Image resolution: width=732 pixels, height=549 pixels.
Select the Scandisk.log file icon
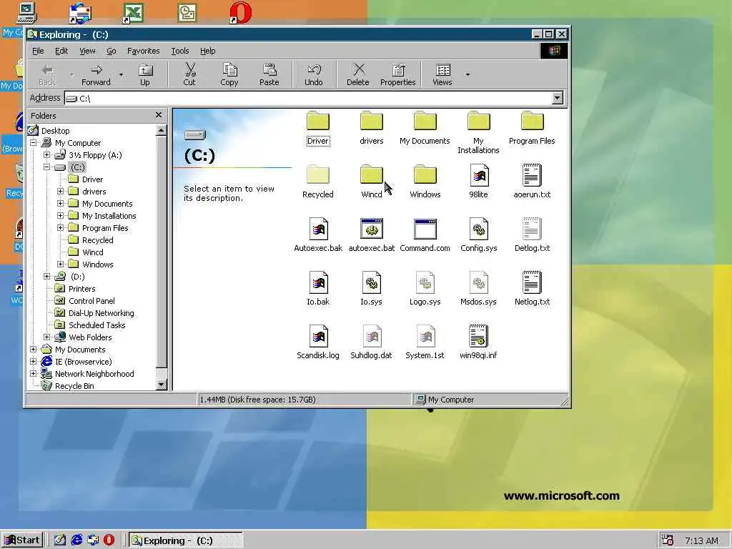point(318,336)
